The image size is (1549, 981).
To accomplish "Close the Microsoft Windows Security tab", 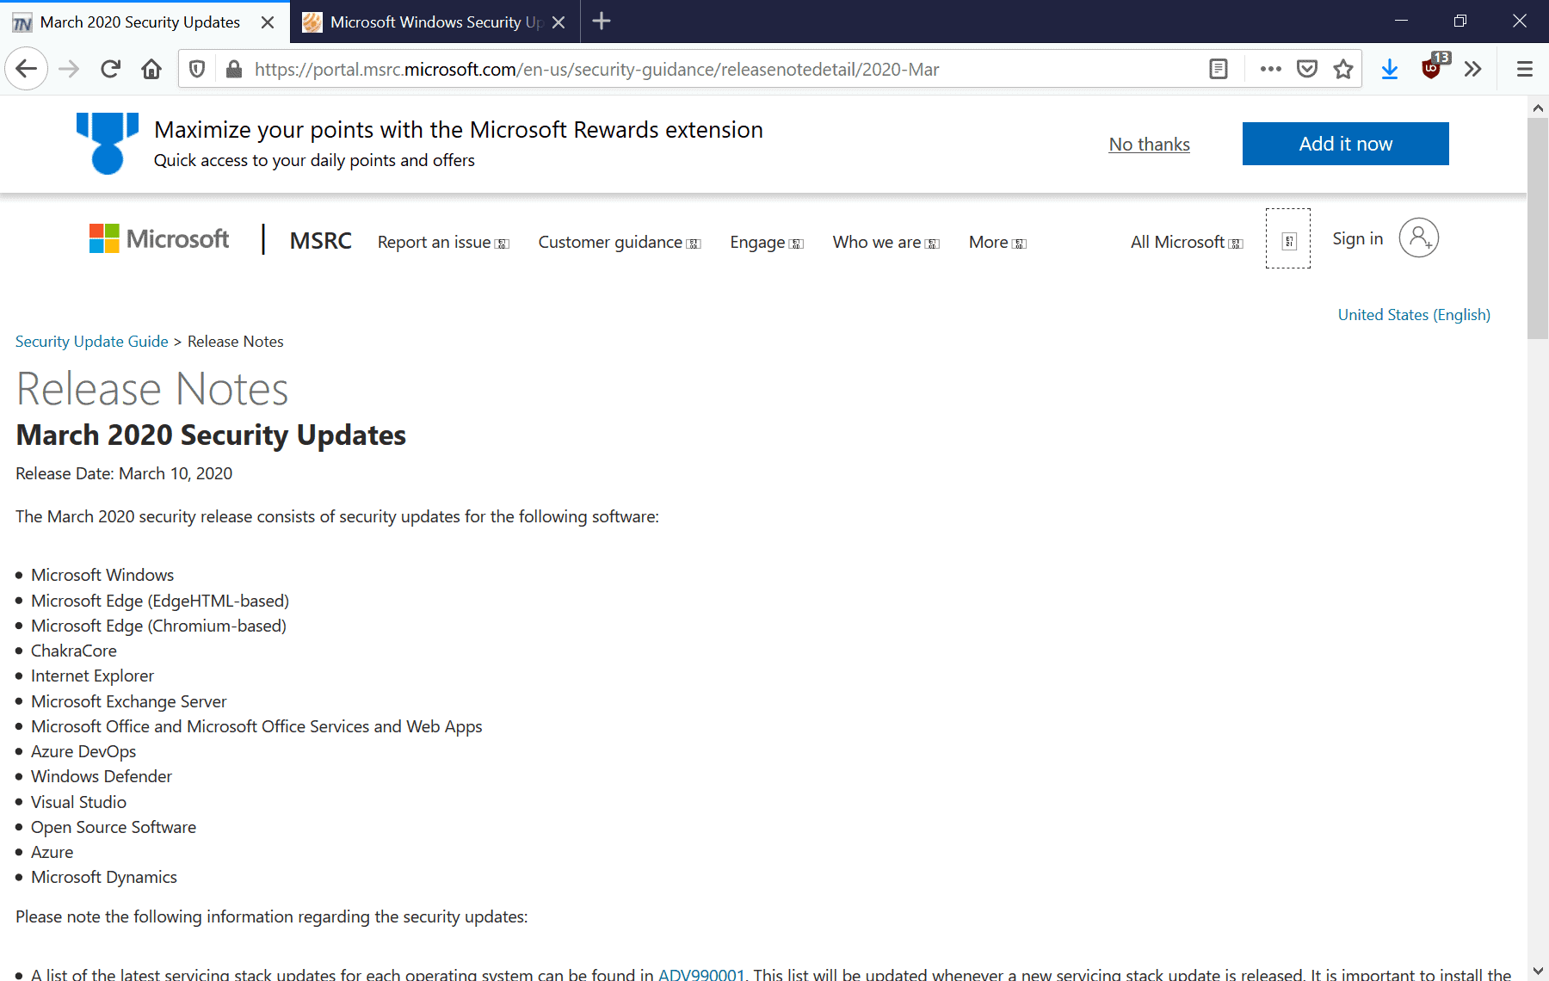I will point(559,22).
